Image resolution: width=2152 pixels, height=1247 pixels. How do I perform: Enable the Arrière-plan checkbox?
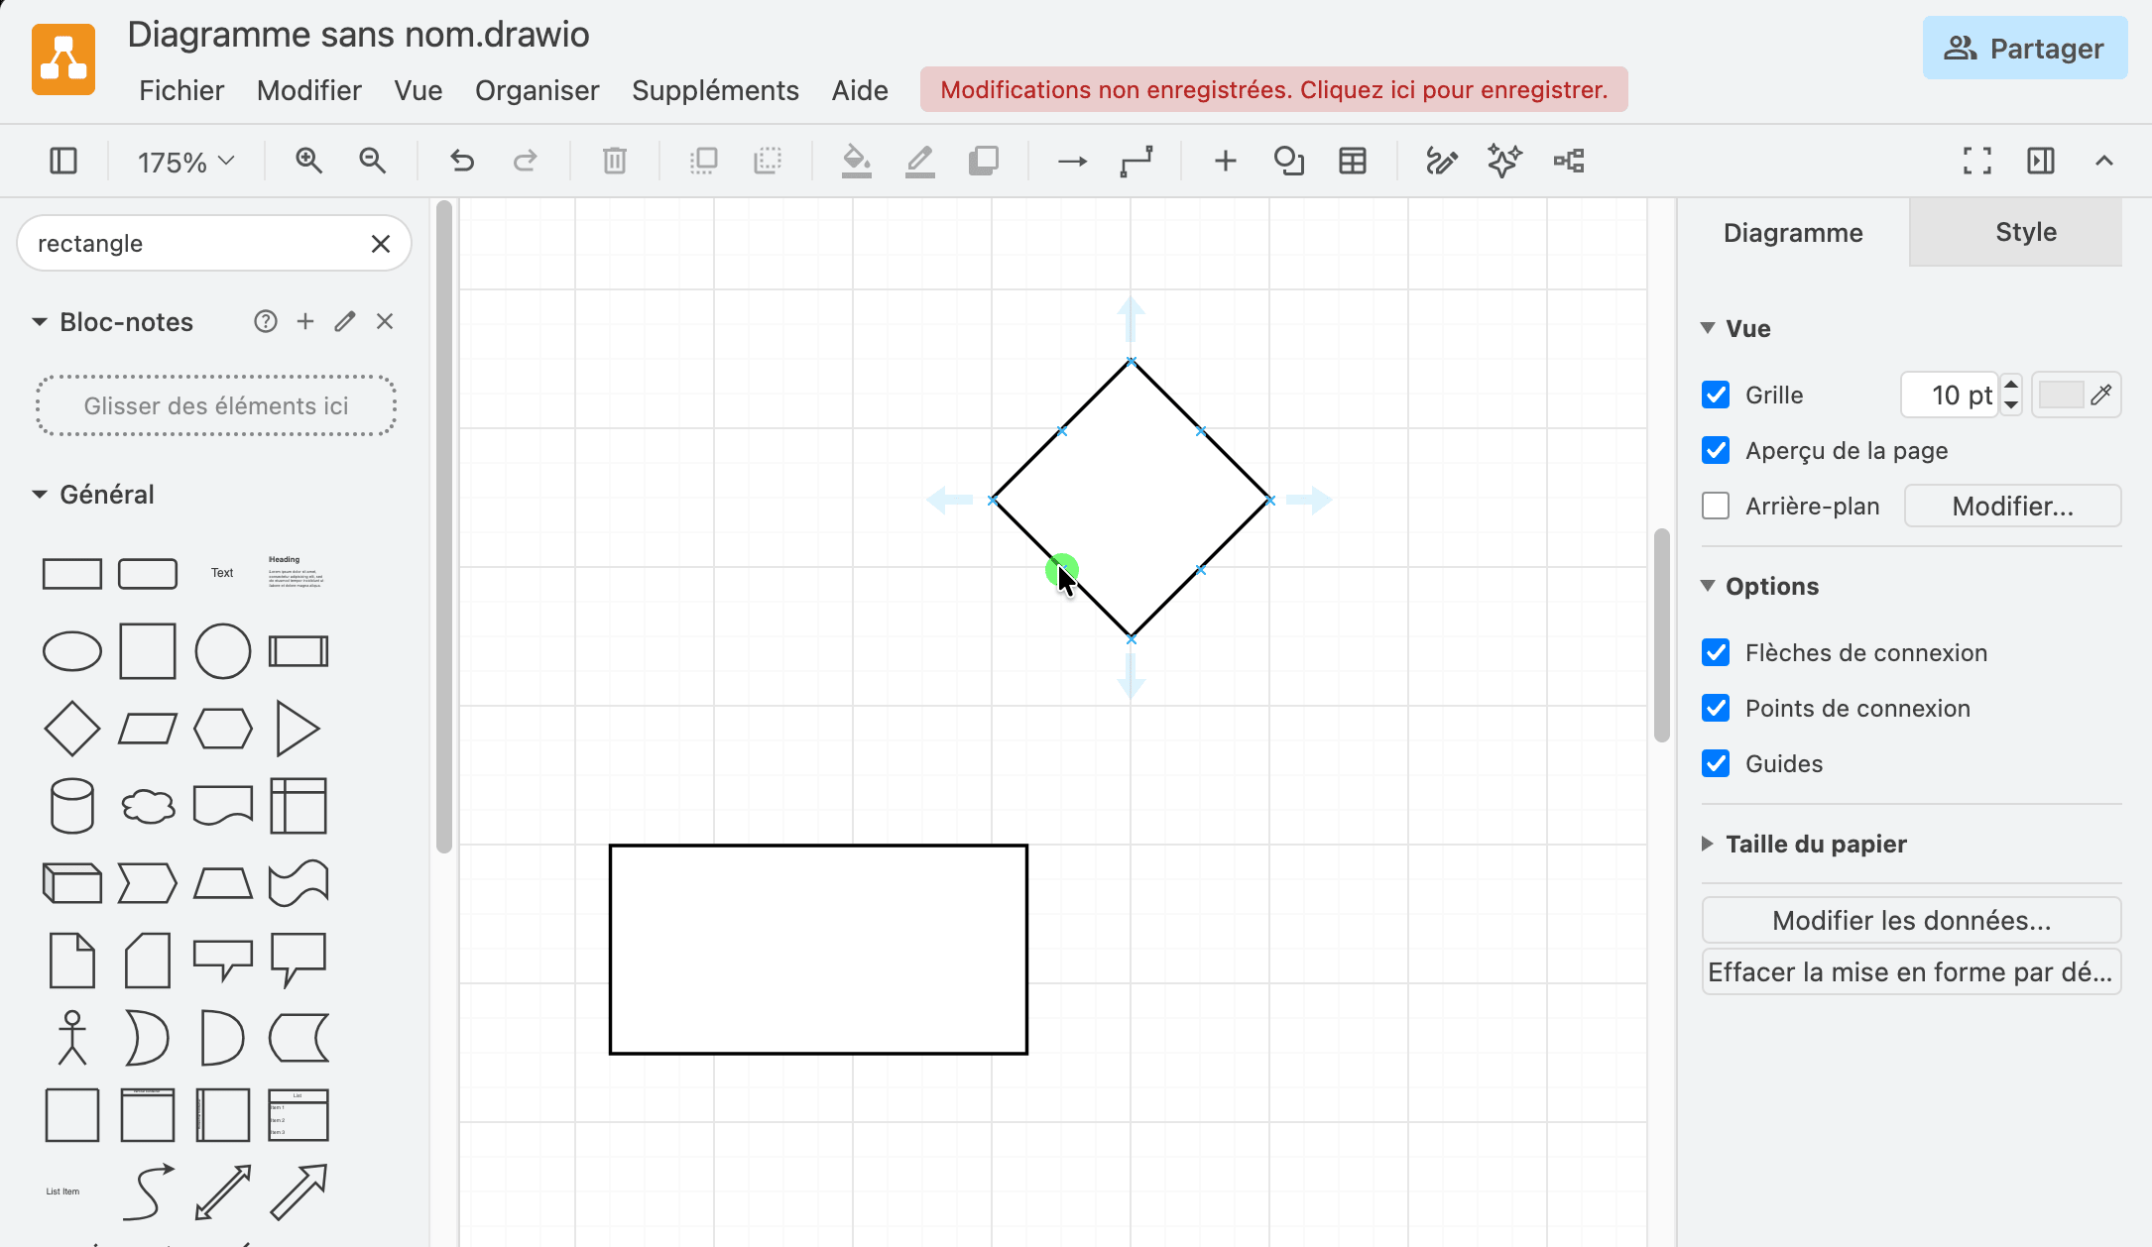pos(1716,506)
